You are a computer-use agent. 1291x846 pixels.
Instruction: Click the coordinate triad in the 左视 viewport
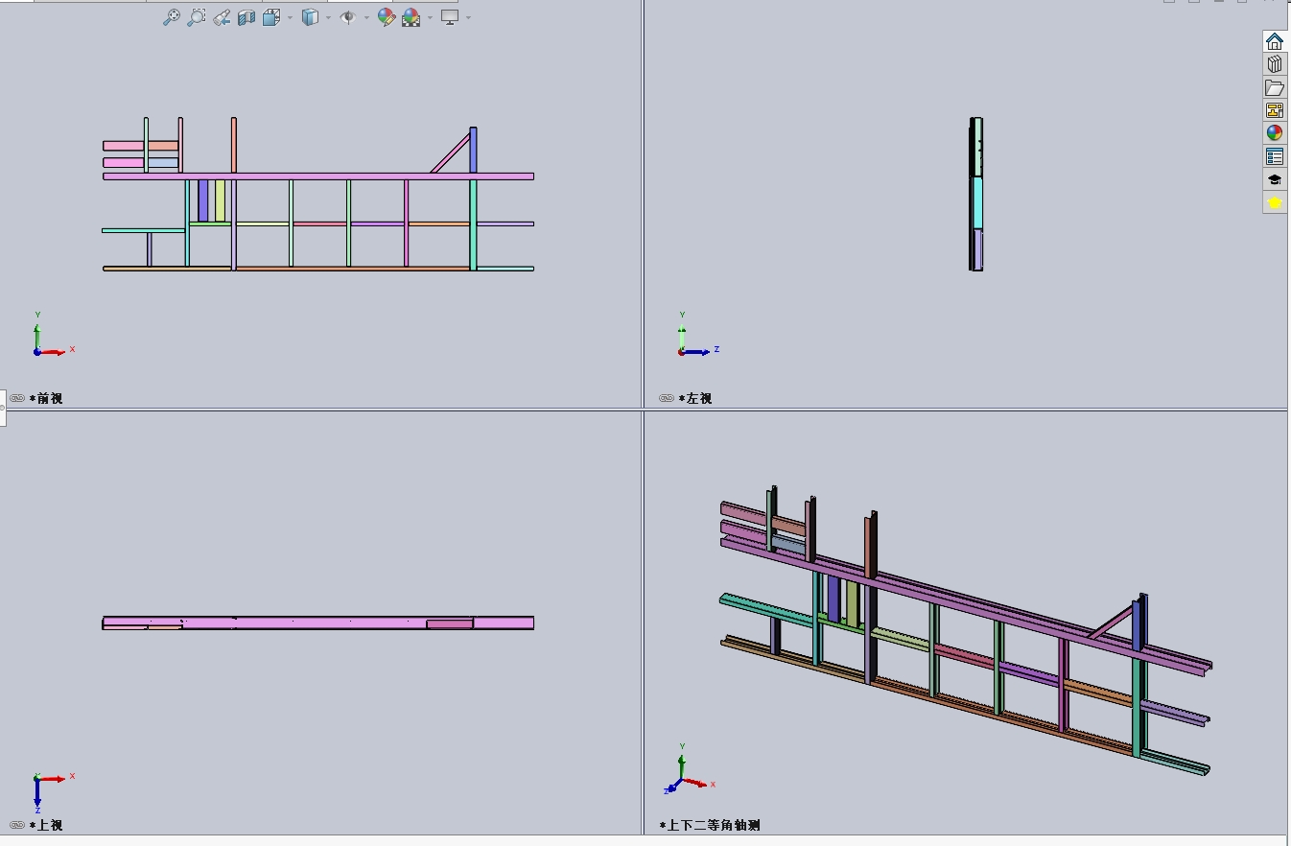click(x=697, y=336)
